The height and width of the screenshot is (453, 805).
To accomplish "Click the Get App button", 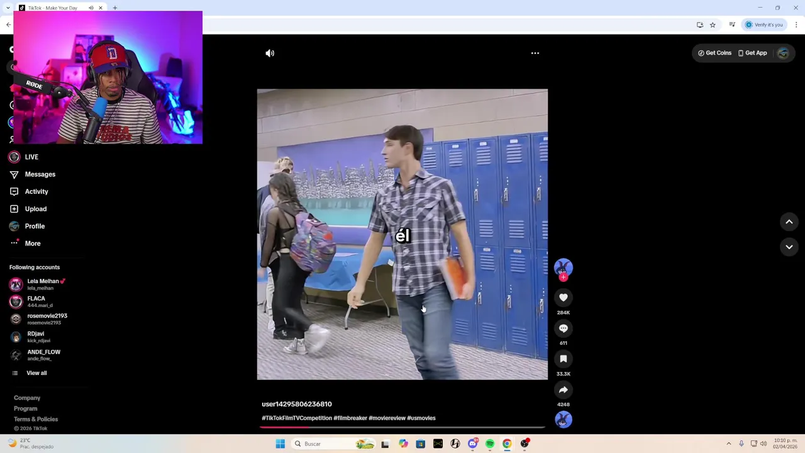I will click(753, 53).
